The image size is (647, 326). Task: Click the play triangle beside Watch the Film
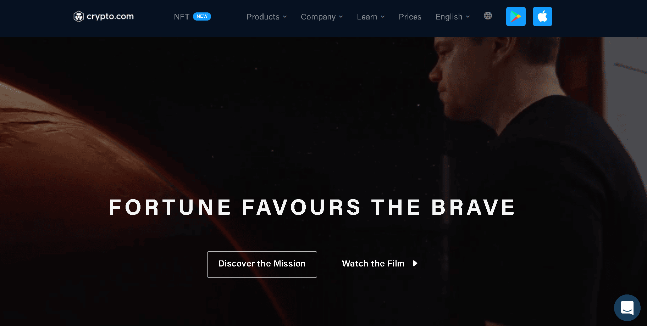[x=415, y=263]
